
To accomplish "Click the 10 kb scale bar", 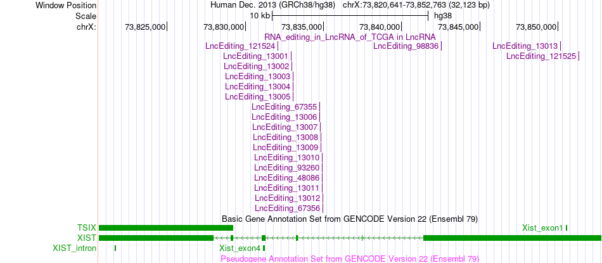I will click(350, 16).
